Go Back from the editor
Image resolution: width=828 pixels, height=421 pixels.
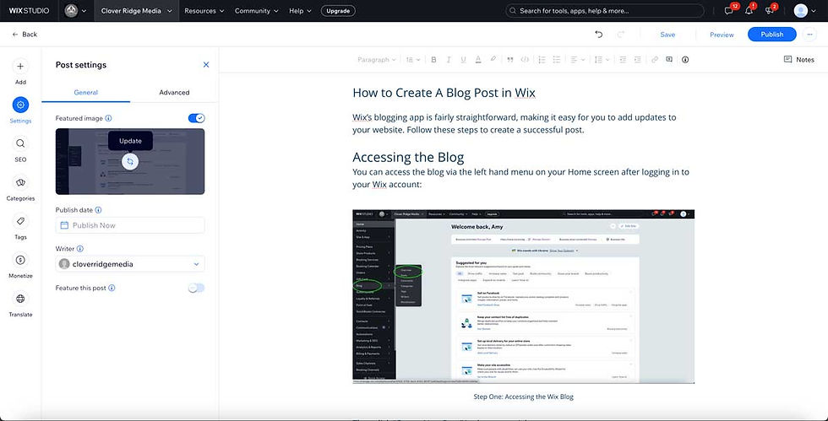[x=25, y=35]
